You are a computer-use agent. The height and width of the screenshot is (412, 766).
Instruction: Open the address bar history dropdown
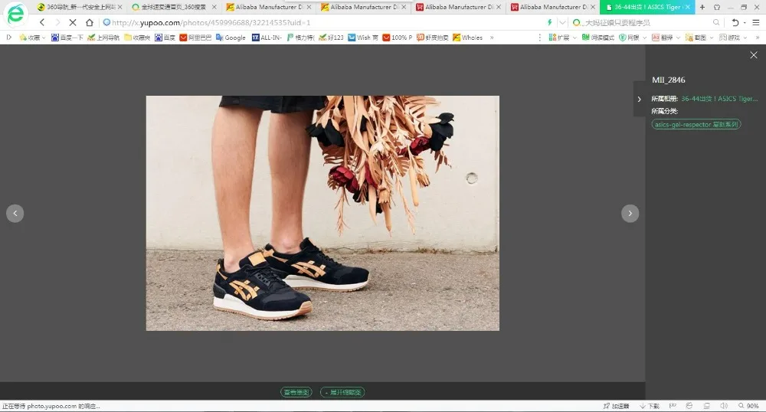pyautogui.click(x=562, y=22)
